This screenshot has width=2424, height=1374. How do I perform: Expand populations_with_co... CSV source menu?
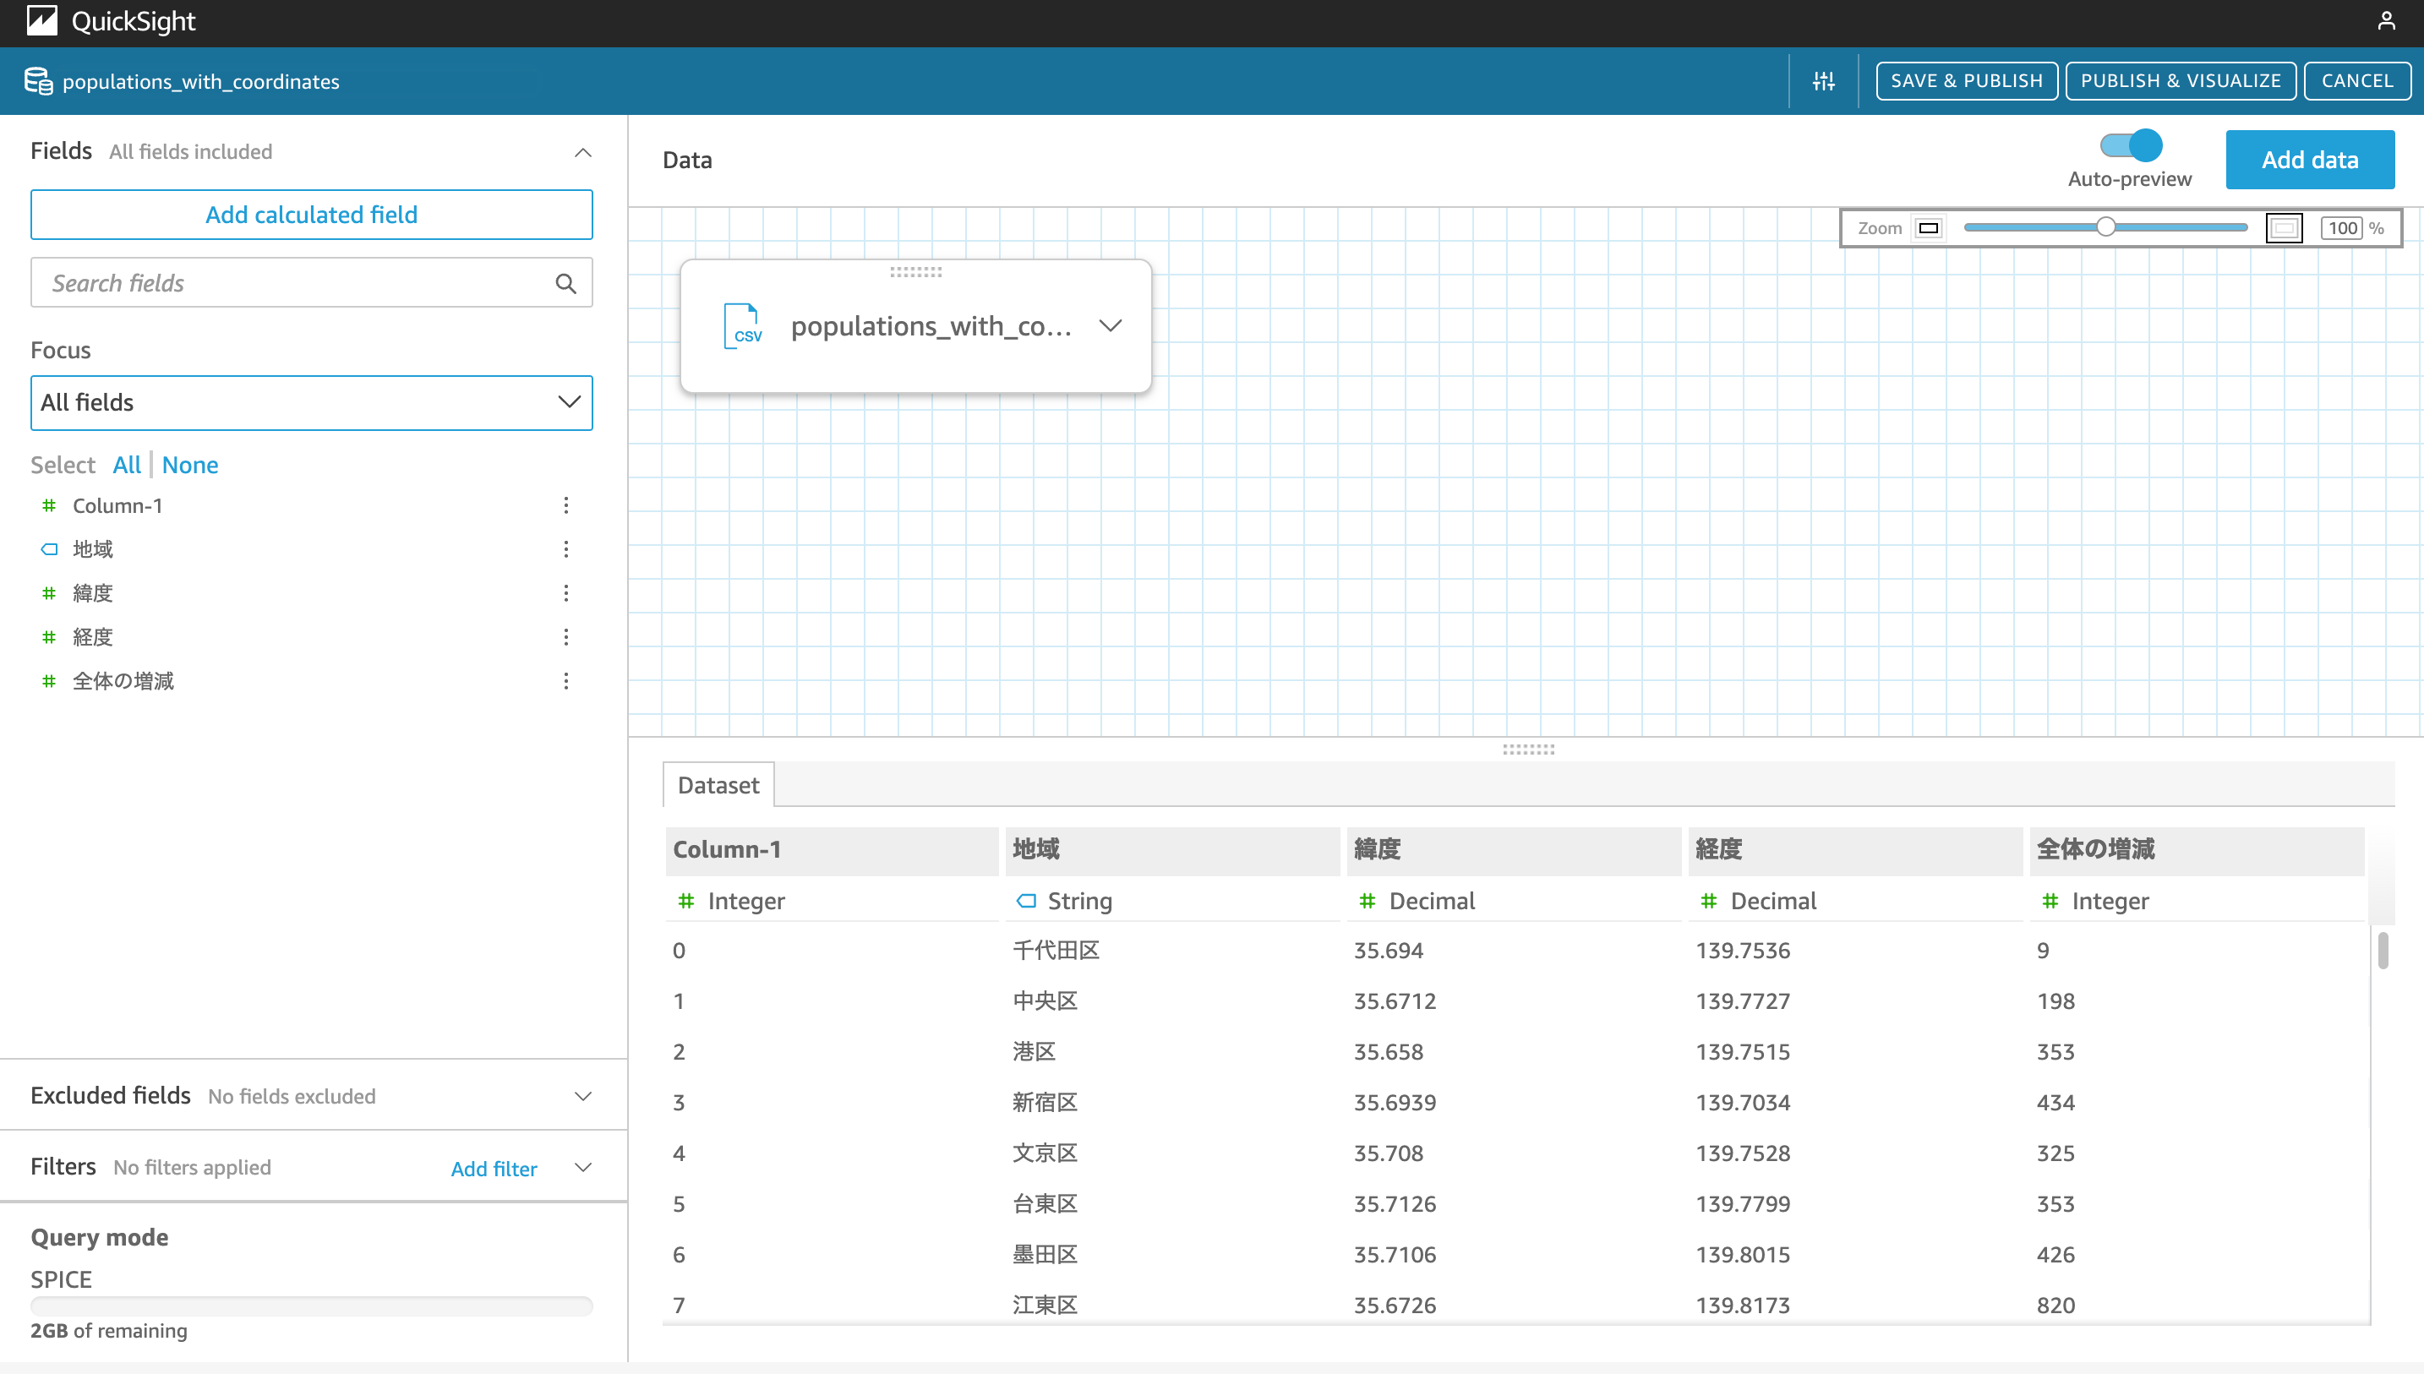tap(1111, 325)
